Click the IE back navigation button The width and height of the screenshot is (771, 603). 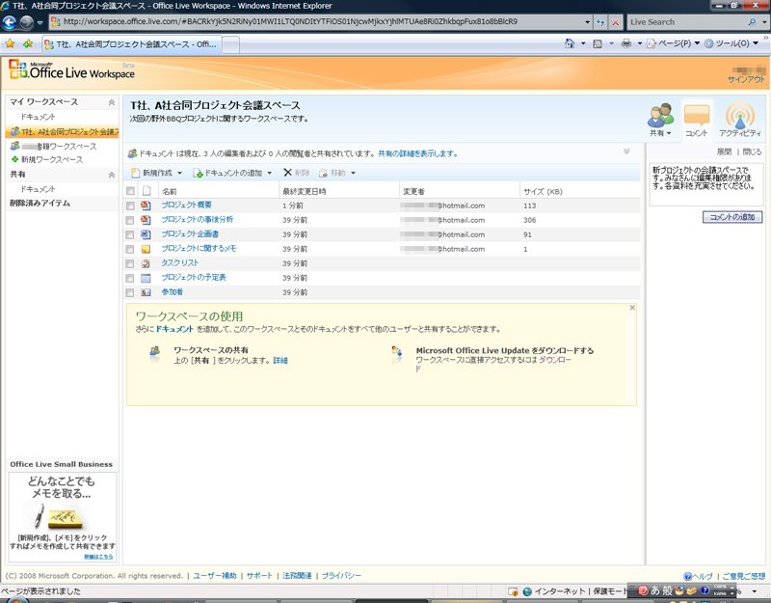(10, 22)
